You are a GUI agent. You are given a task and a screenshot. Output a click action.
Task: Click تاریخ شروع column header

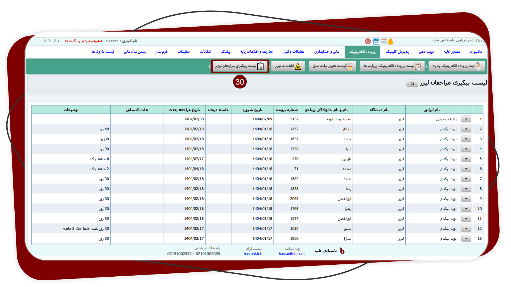(253, 110)
